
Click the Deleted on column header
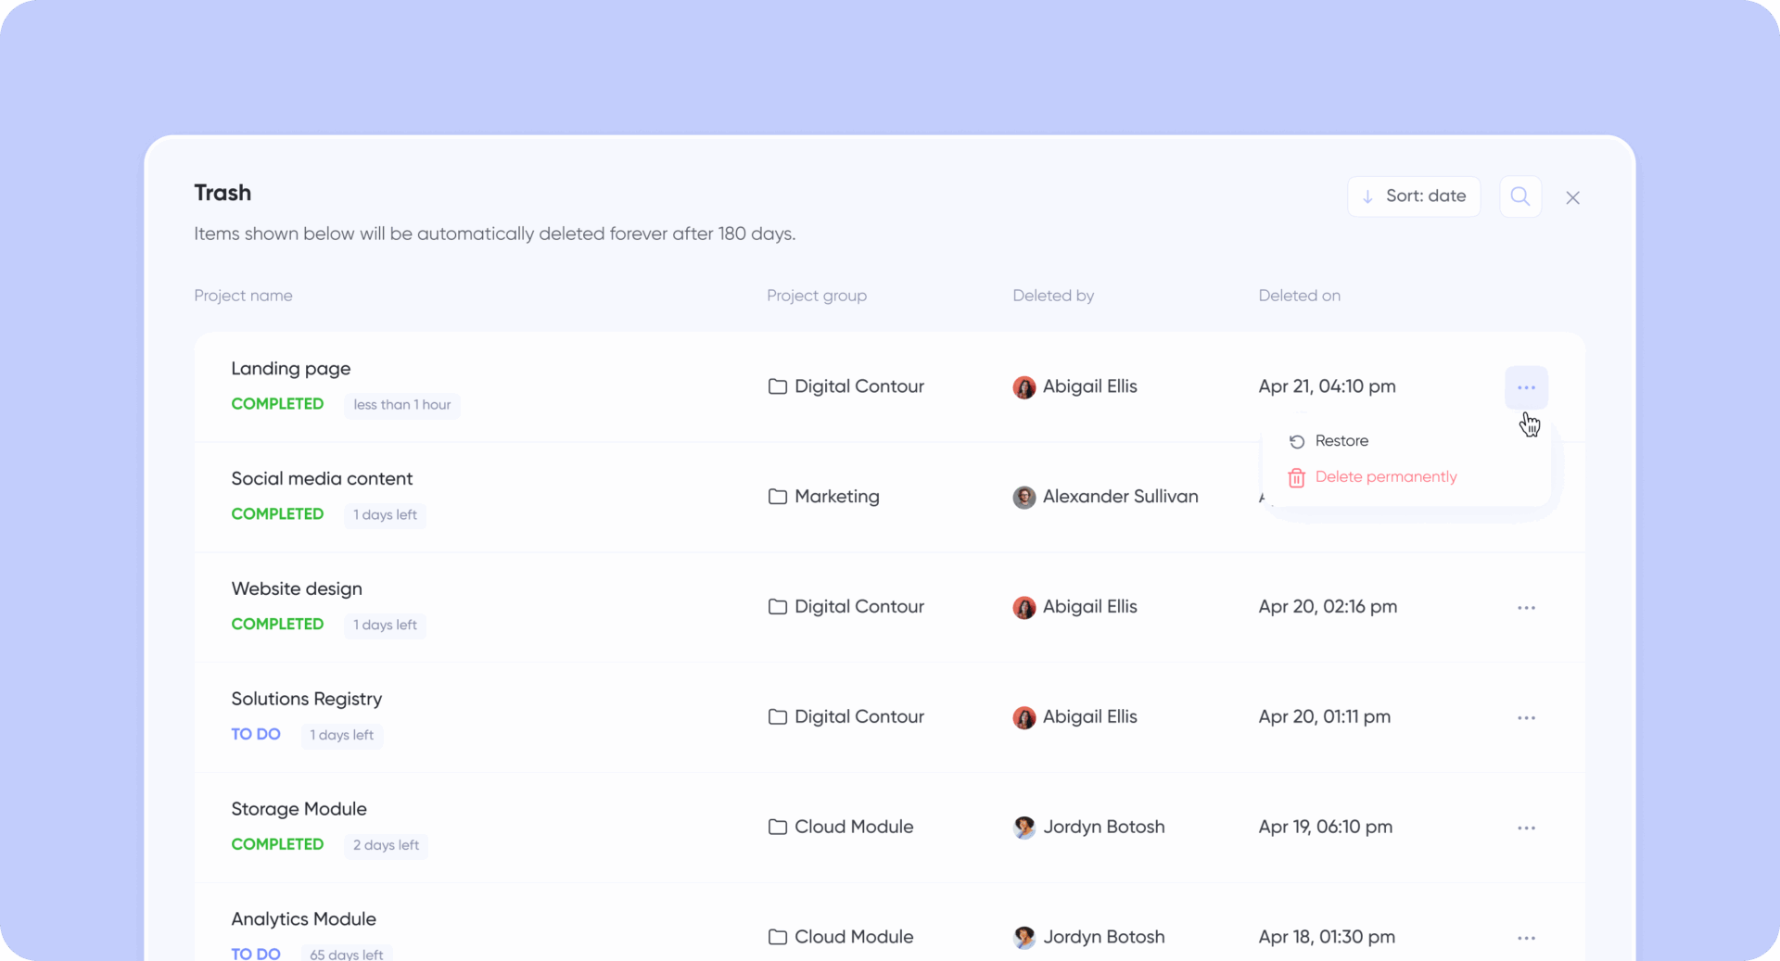tap(1298, 296)
